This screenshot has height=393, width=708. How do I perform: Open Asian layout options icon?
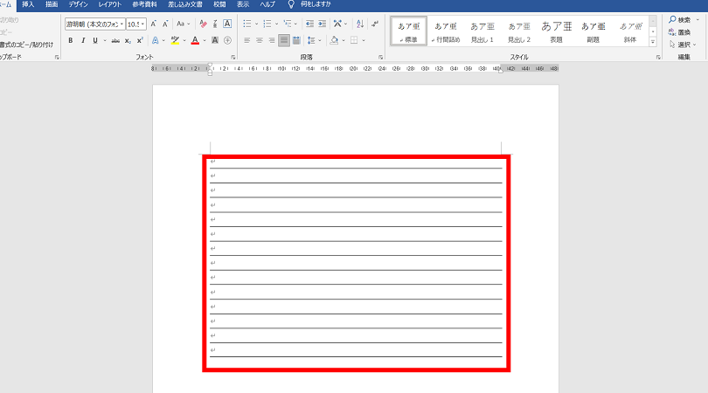click(337, 24)
